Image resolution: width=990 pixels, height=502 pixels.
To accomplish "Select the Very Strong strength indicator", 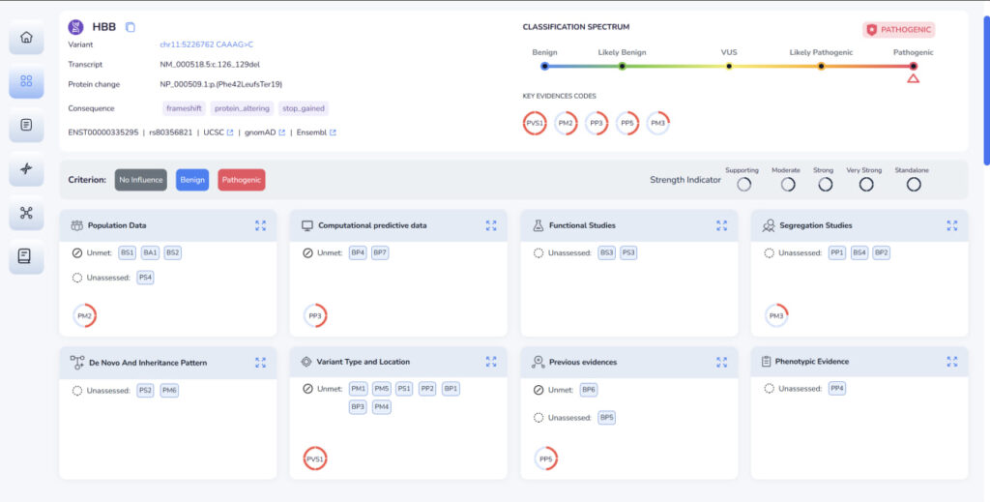I will [x=866, y=185].
